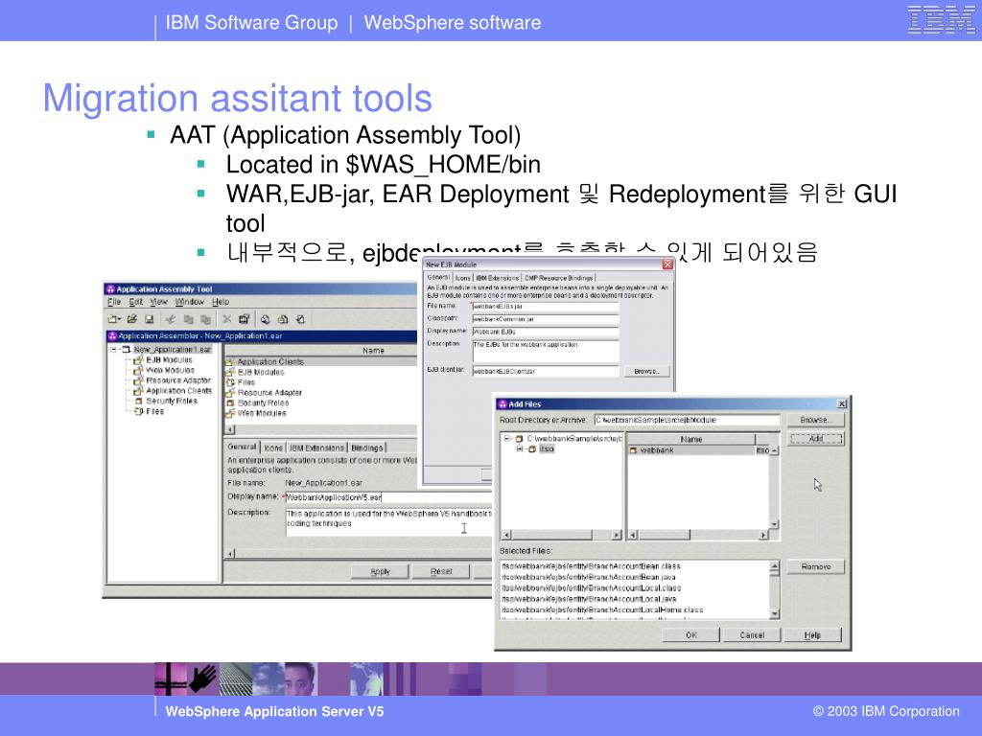982x736 pixels.
Task: Click the Classpath field in New EJB Module
Action: [x=546, y=319]
